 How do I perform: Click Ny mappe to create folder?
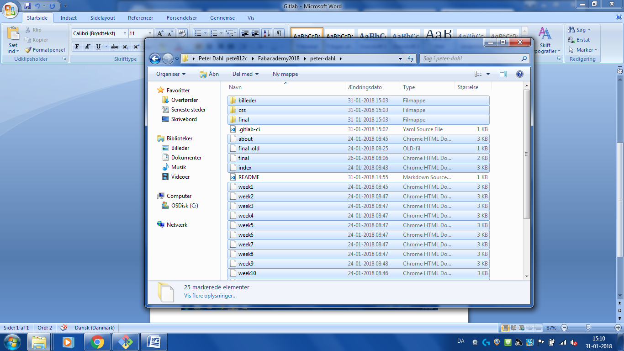285,74
